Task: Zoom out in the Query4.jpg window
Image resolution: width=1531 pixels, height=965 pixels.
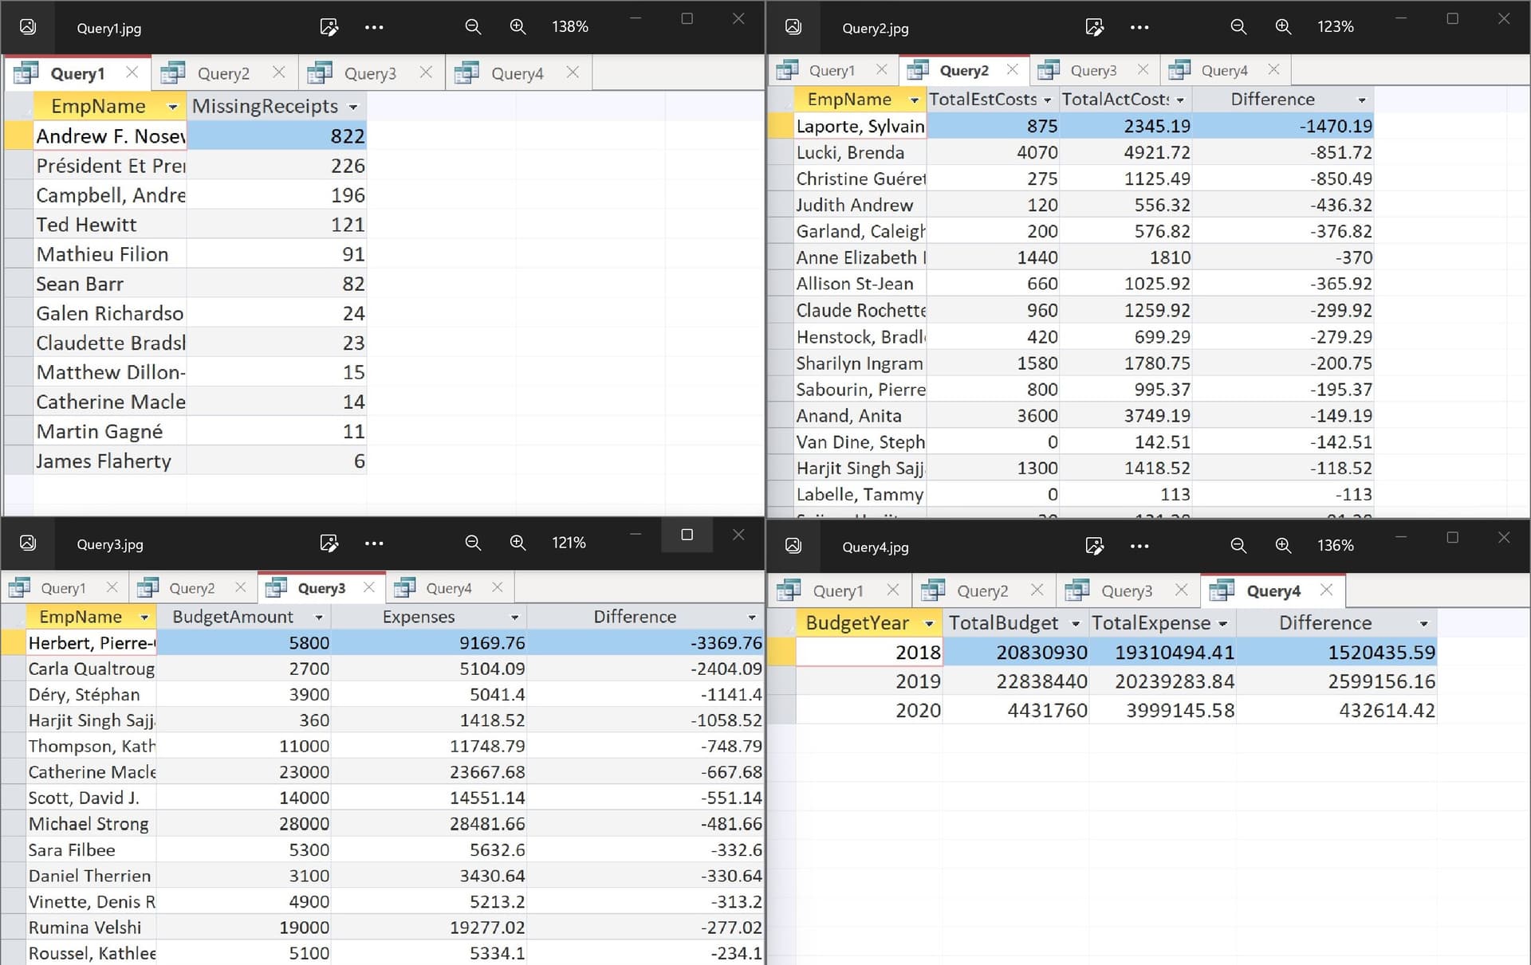Action: pos(1238,546)
